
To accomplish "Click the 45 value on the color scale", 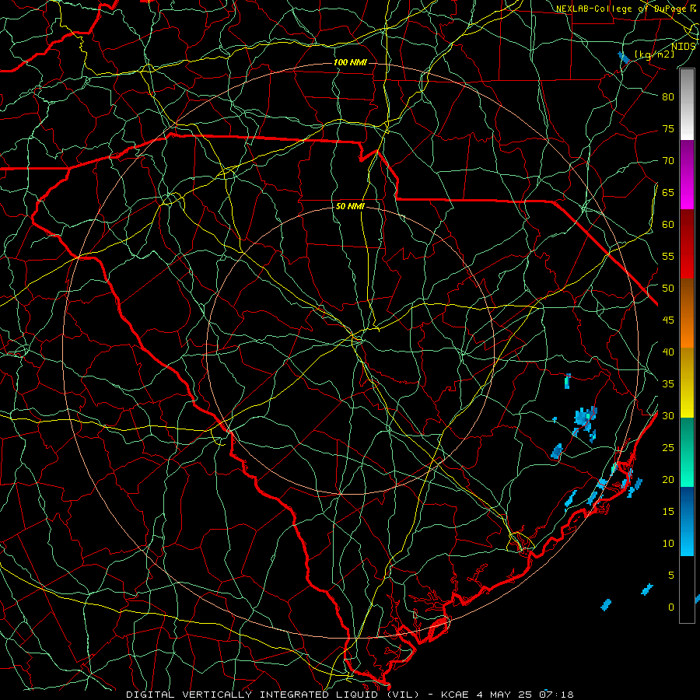I will pyautogui.click(x=668, y=320).
